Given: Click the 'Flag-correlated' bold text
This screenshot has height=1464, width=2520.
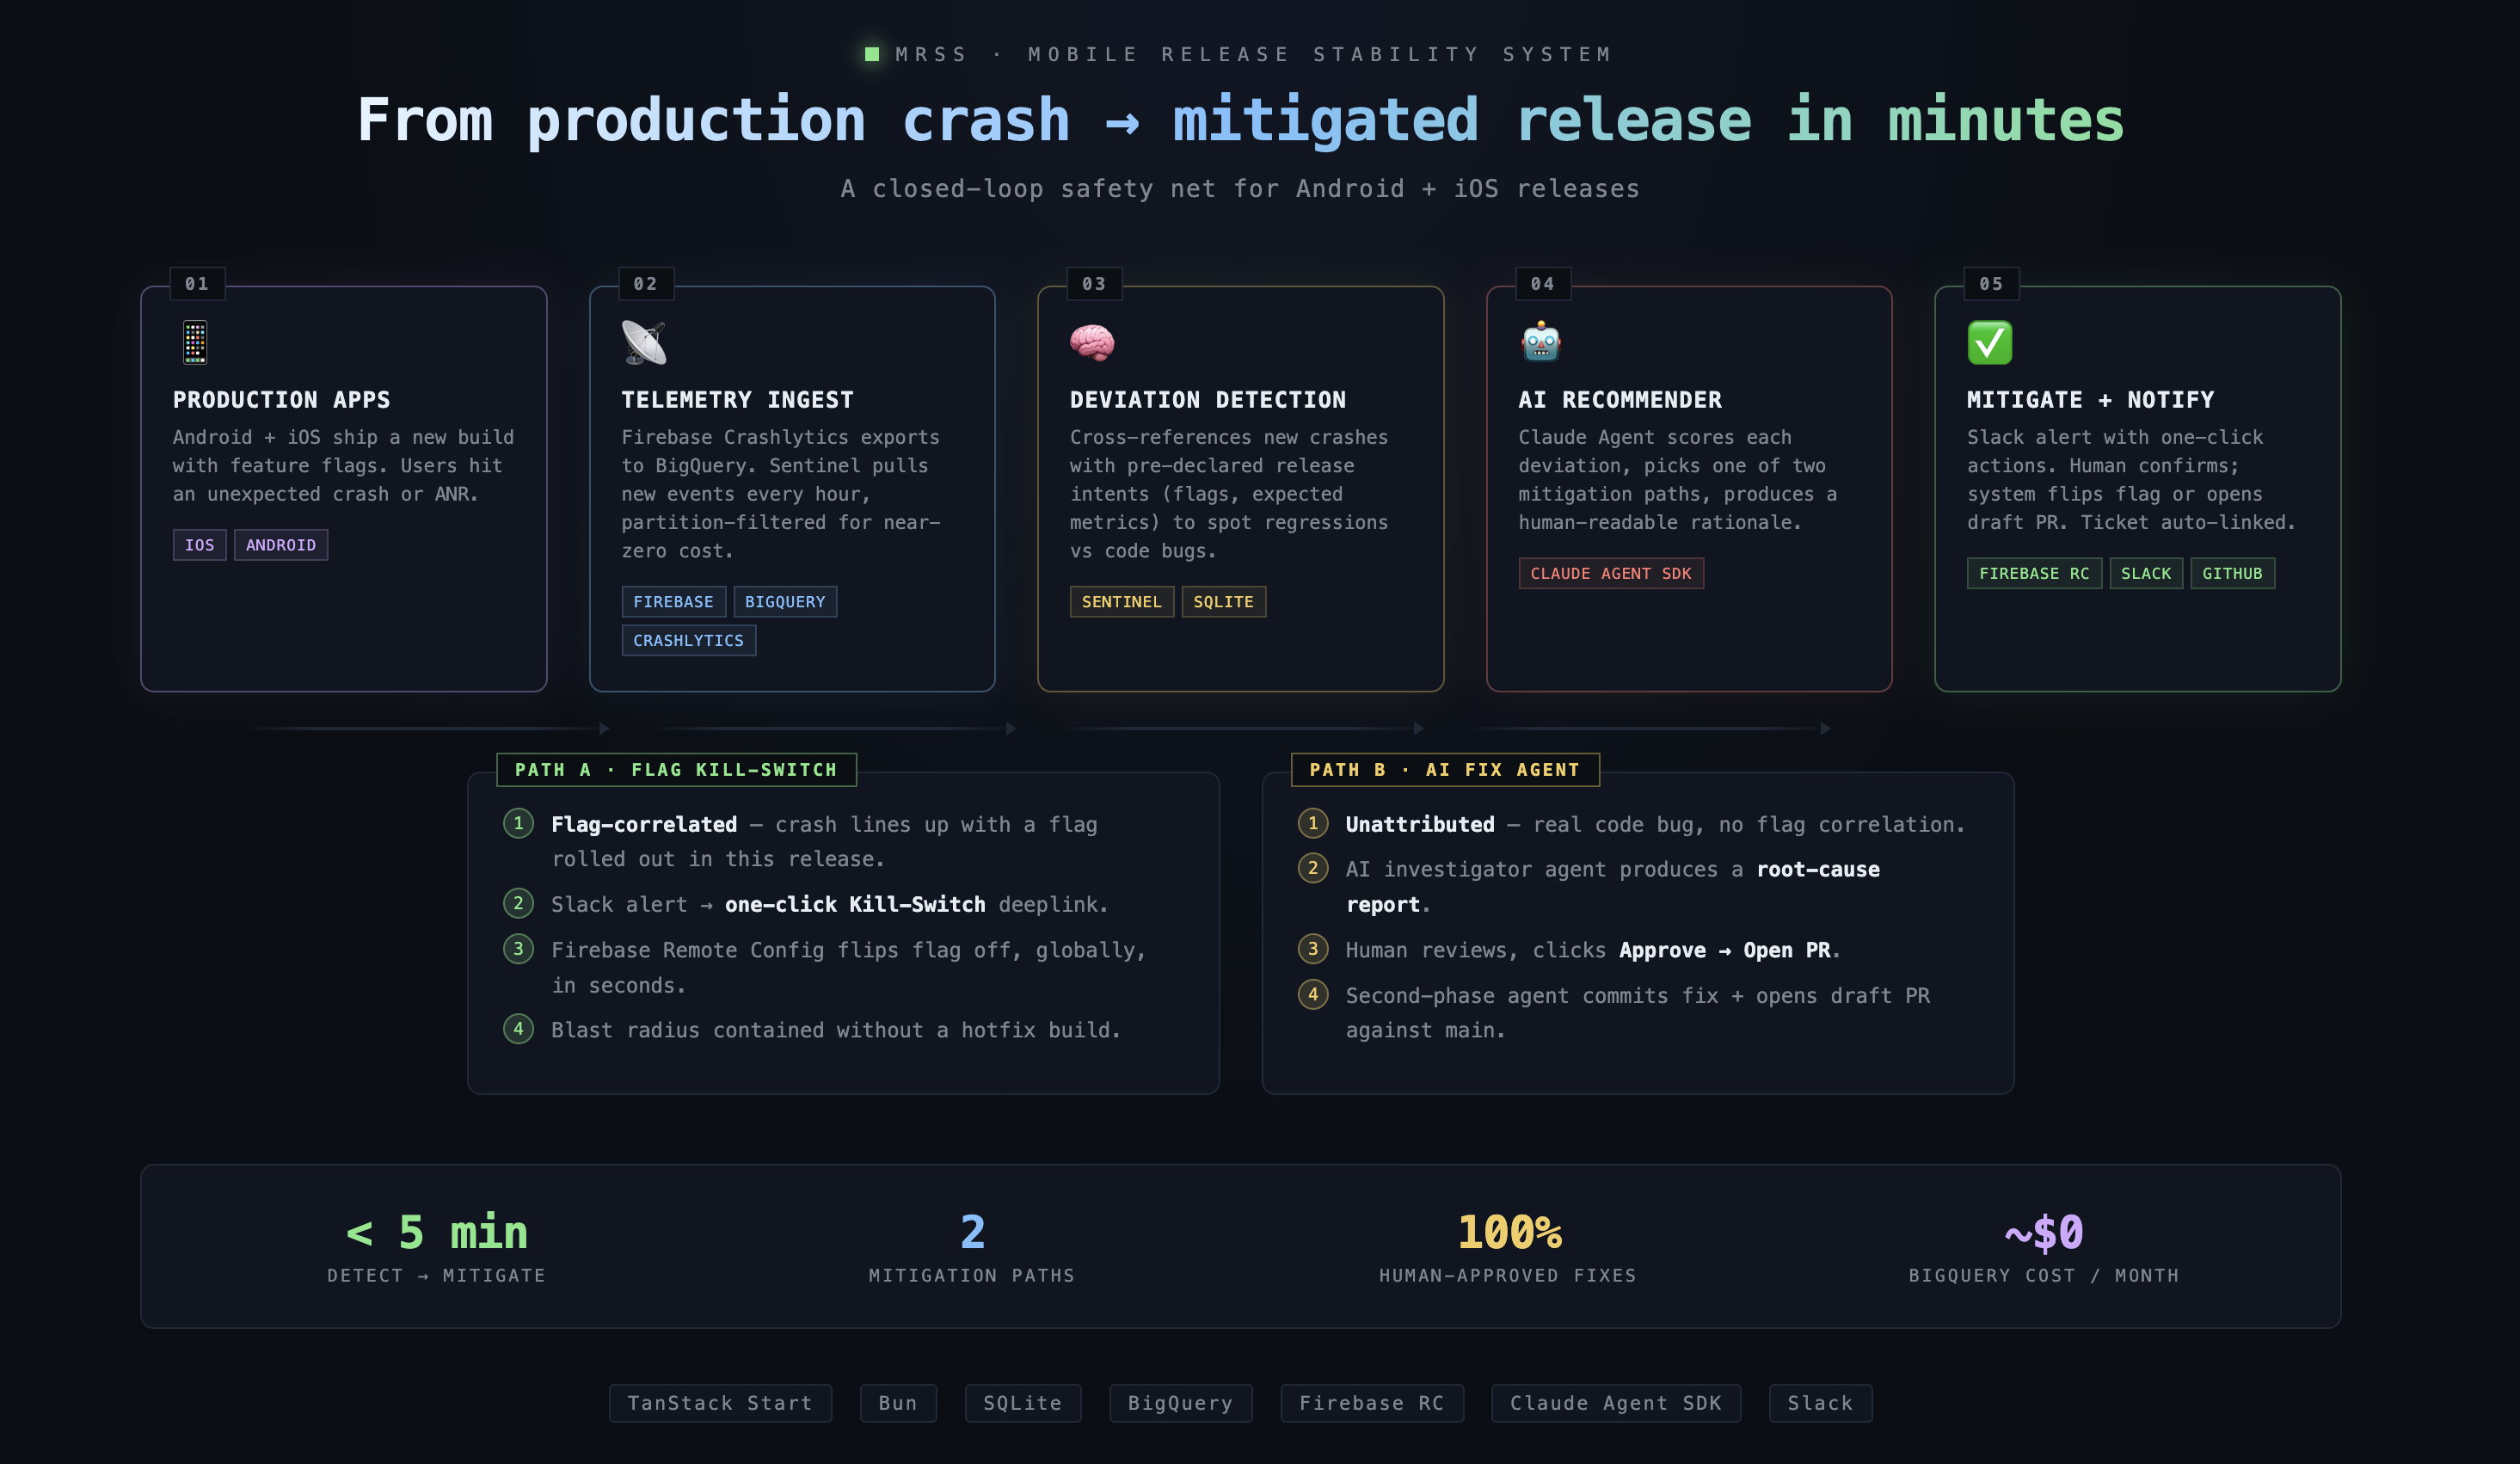Looking at the screenshot, I should [644, 825].
